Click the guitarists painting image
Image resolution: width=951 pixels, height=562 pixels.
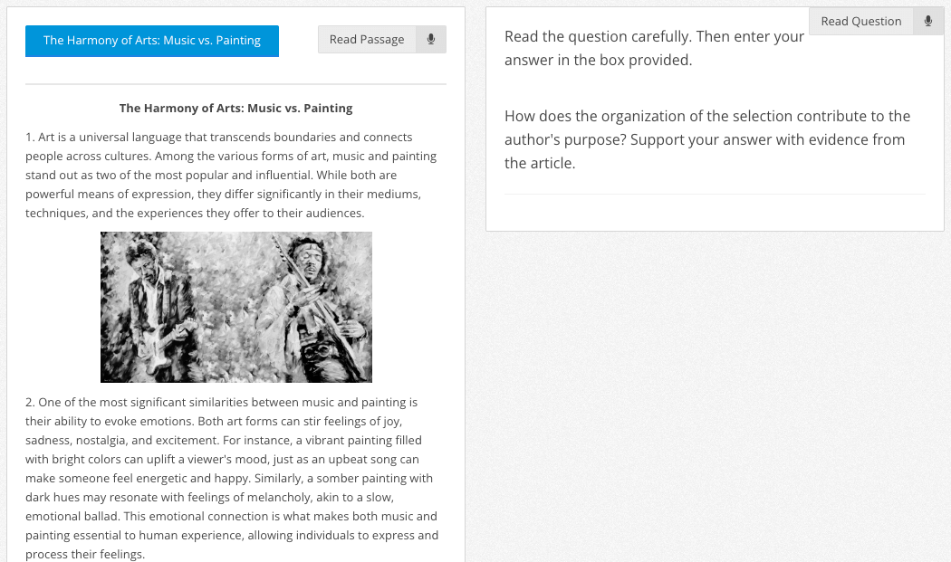tap(236, 307)
